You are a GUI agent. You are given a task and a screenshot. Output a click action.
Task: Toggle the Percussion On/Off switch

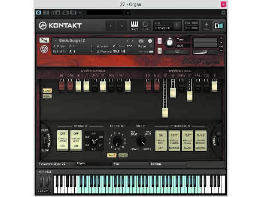tap(161, 141)
